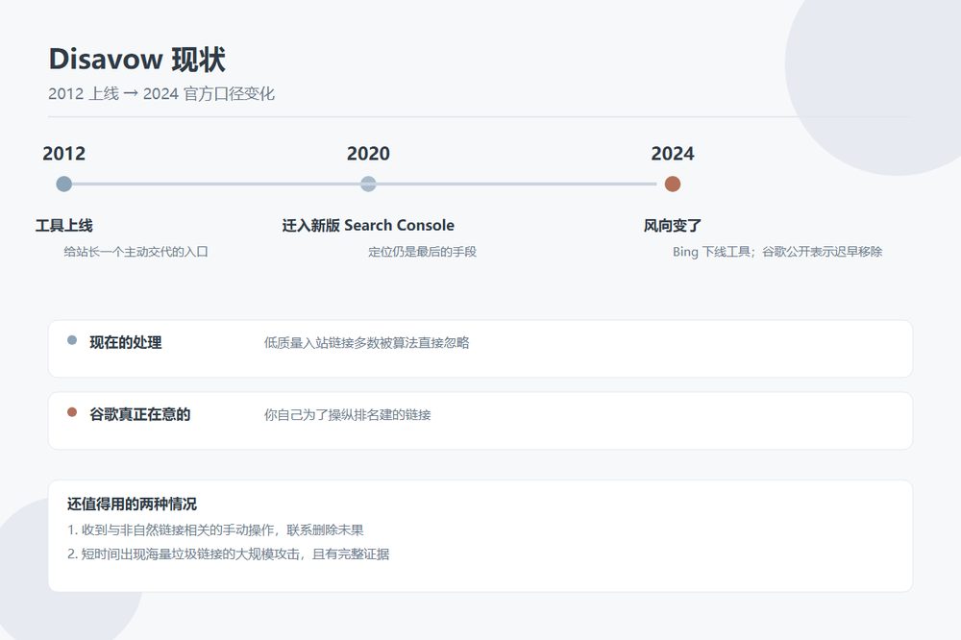Click the heading '风向变了'
Viewport: 961px width, 640px height.
pos(673,226)
